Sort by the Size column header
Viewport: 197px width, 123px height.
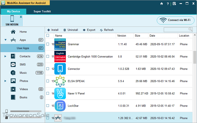pos(141,36)
